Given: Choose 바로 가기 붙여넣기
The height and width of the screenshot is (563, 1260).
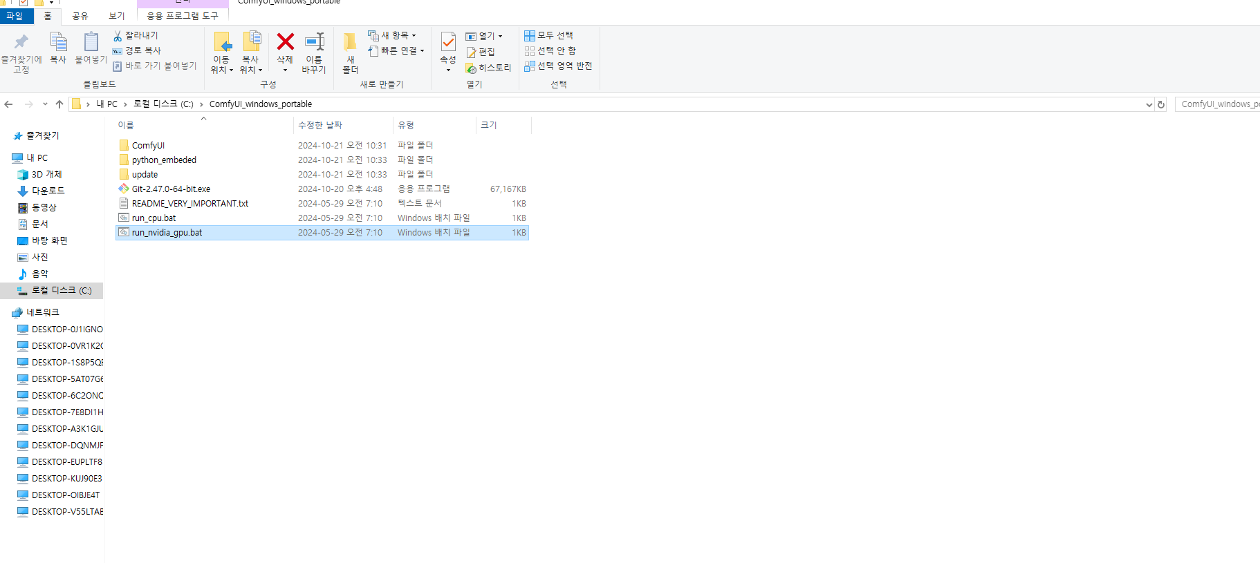Looking at the screenshot, I should [x=155, y=66].
